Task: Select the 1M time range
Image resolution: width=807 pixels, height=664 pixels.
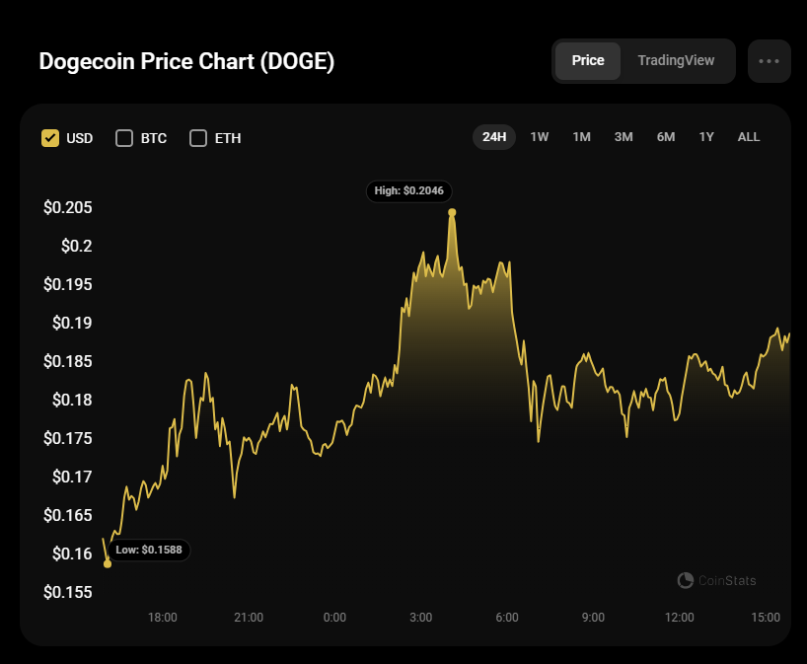Action: point(582,137)
